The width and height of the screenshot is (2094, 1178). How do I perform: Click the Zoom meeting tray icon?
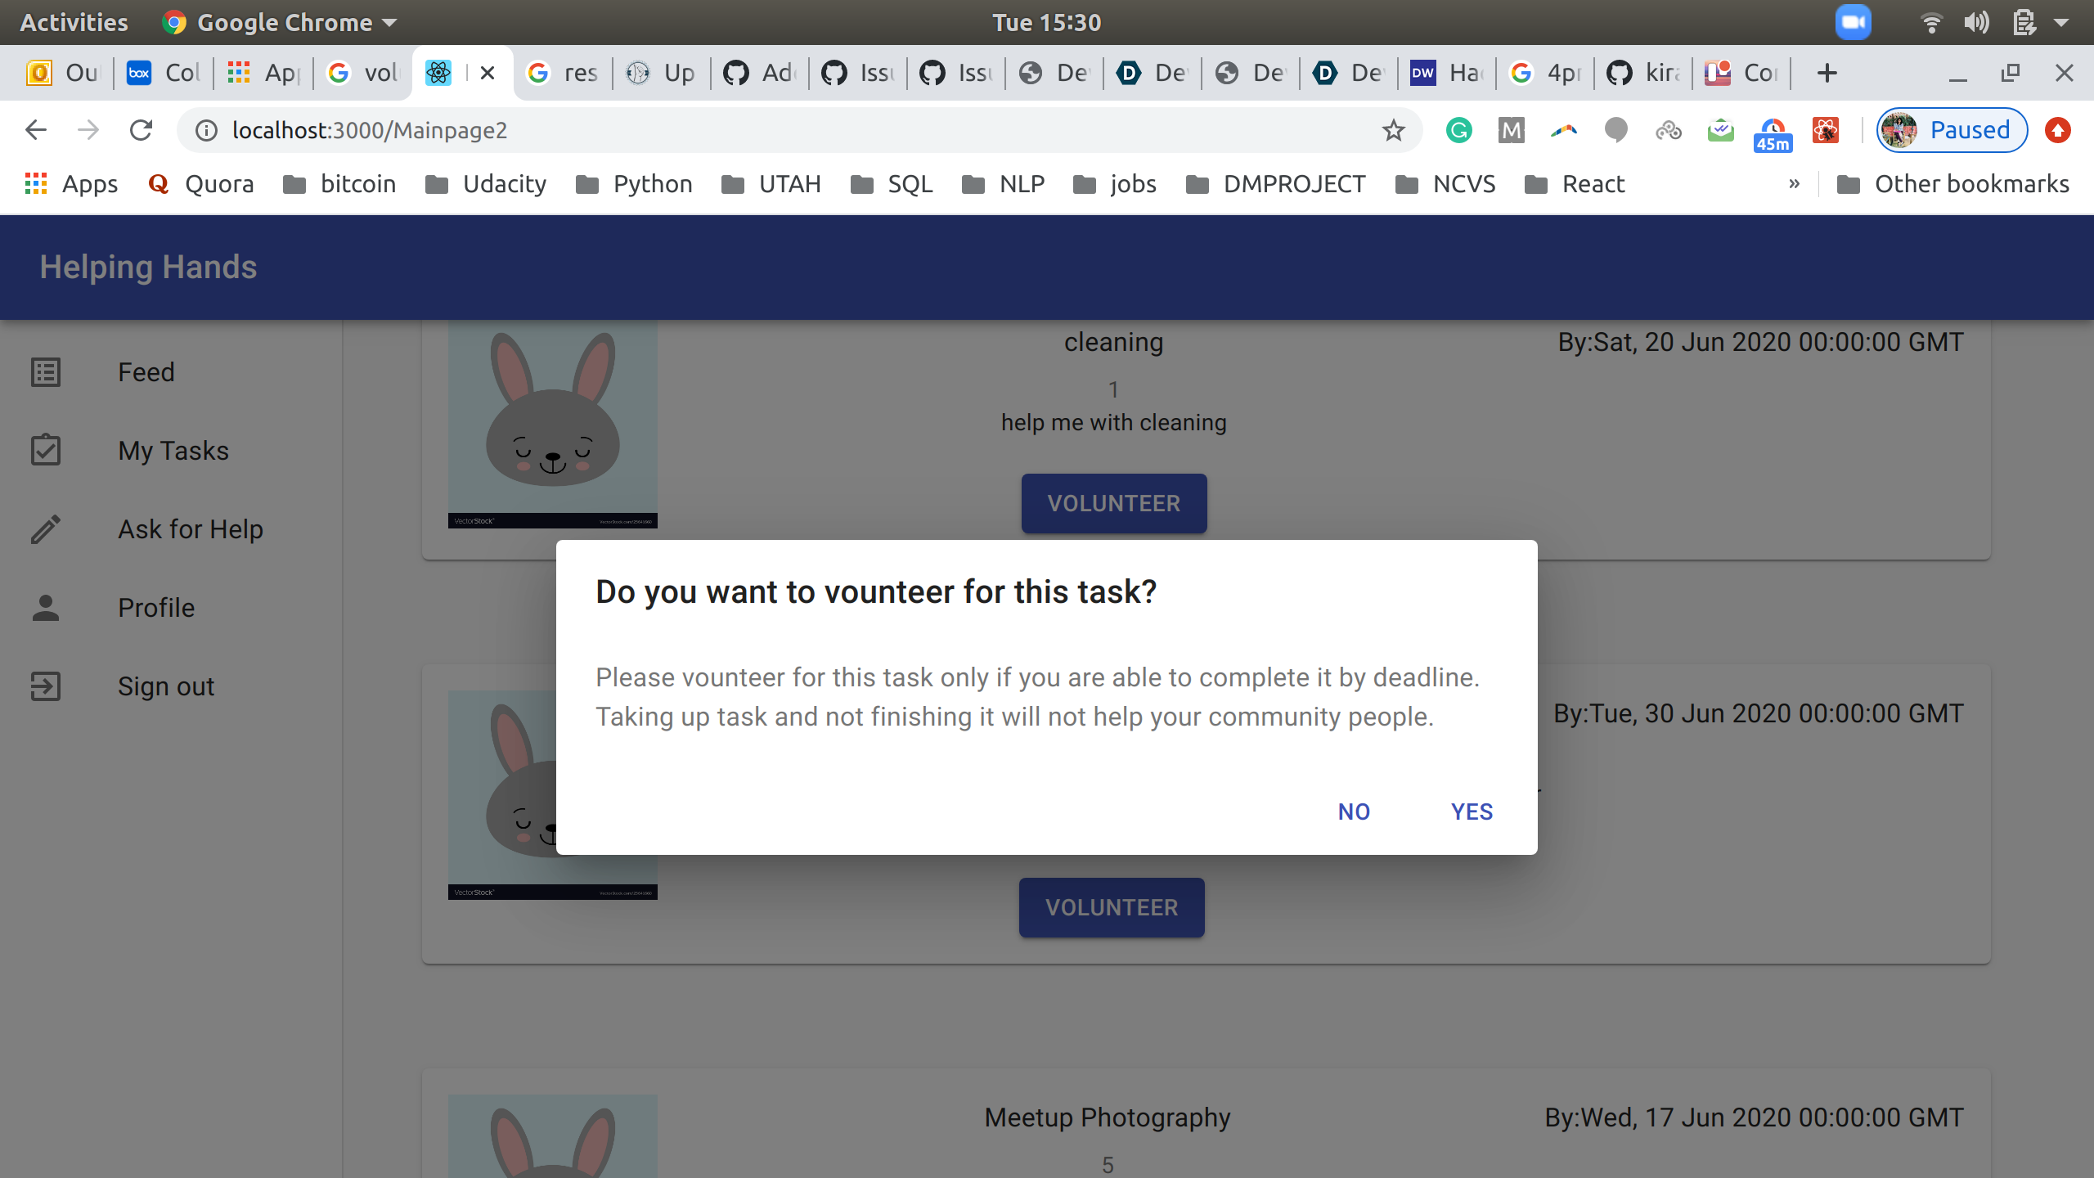(1853, 22)
